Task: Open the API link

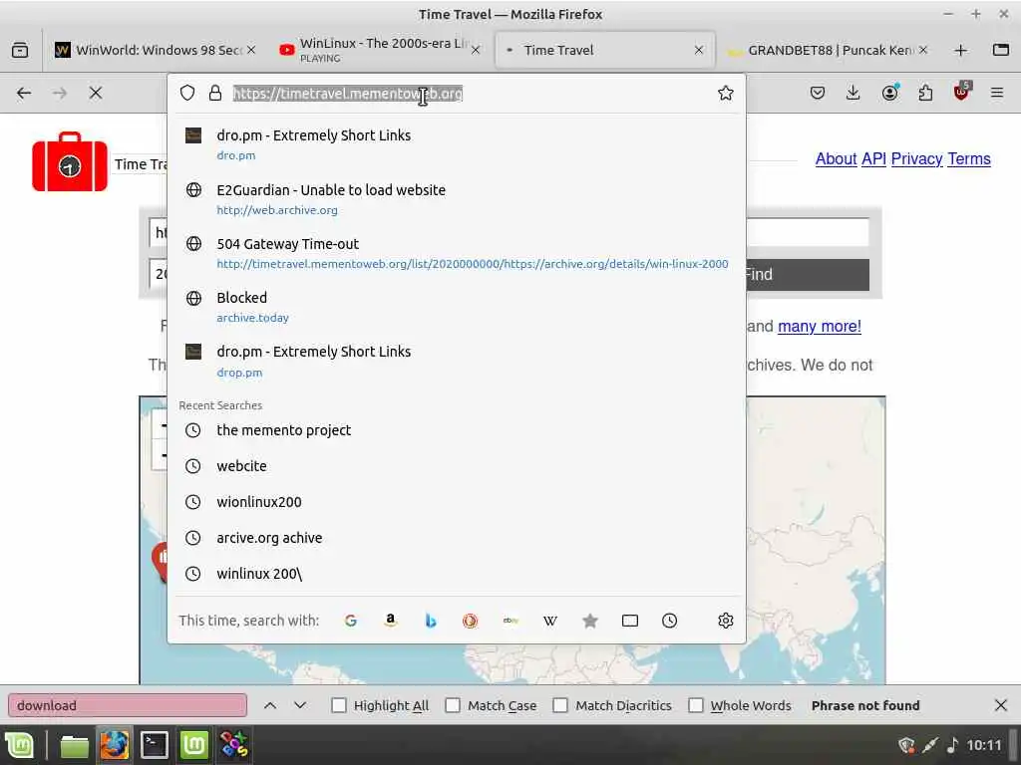Action: click(x=873, y=158)
